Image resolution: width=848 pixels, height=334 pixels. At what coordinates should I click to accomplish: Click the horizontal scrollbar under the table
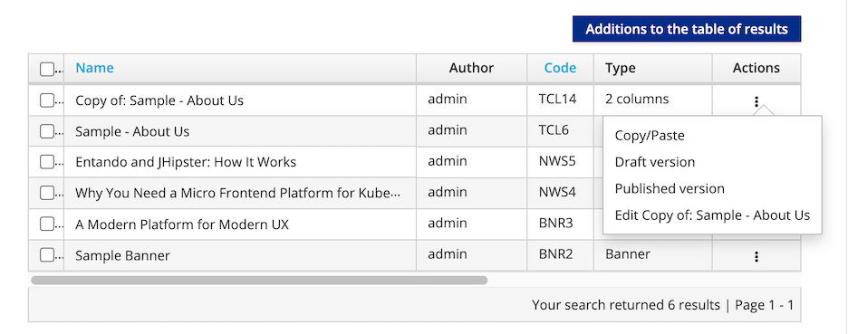pos(259,281)
